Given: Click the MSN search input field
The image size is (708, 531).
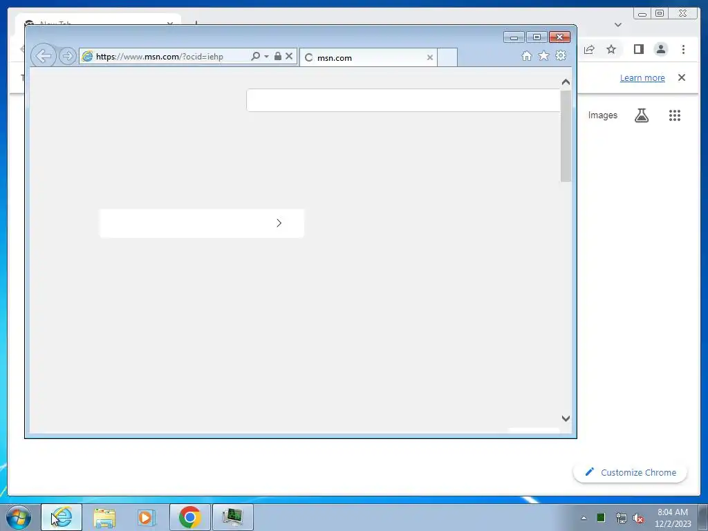Looking at the screenshot, I should (x=403, y=100).
